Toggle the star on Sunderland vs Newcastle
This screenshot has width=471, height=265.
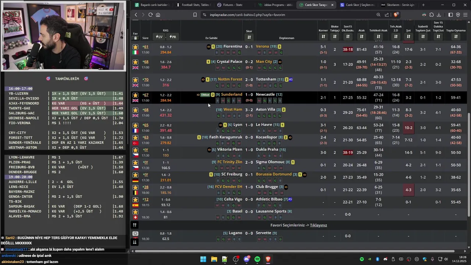[135, 95]
